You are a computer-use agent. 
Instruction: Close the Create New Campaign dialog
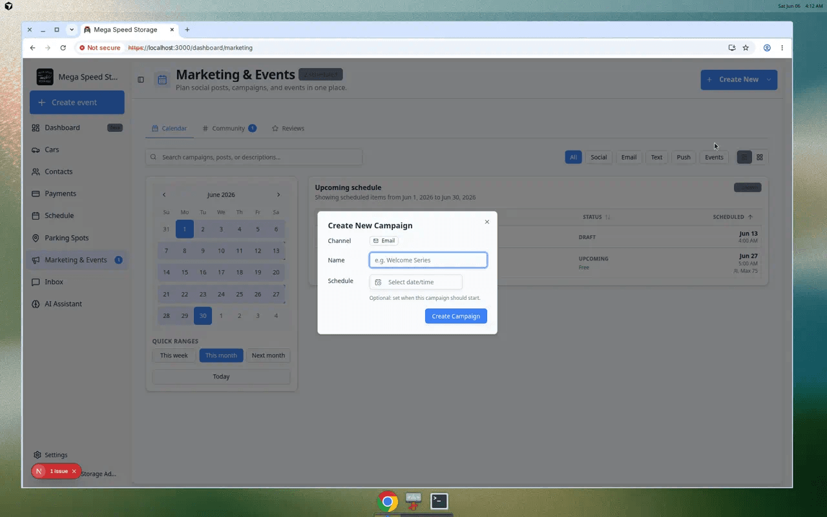[487, 222]
